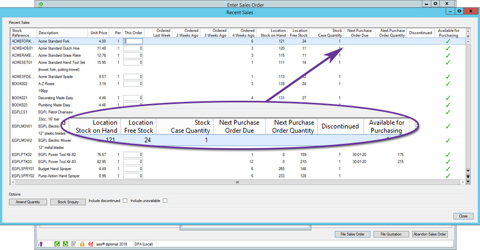The image size is (480, 250).
Task: Click the green app icon in Enter Sales Order title bar
Action: tap(41, 5)
